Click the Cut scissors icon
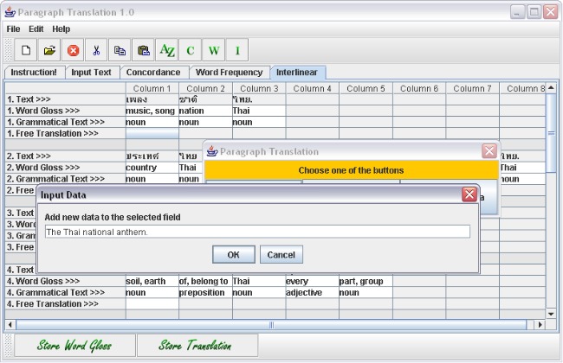 pos(96,50)
